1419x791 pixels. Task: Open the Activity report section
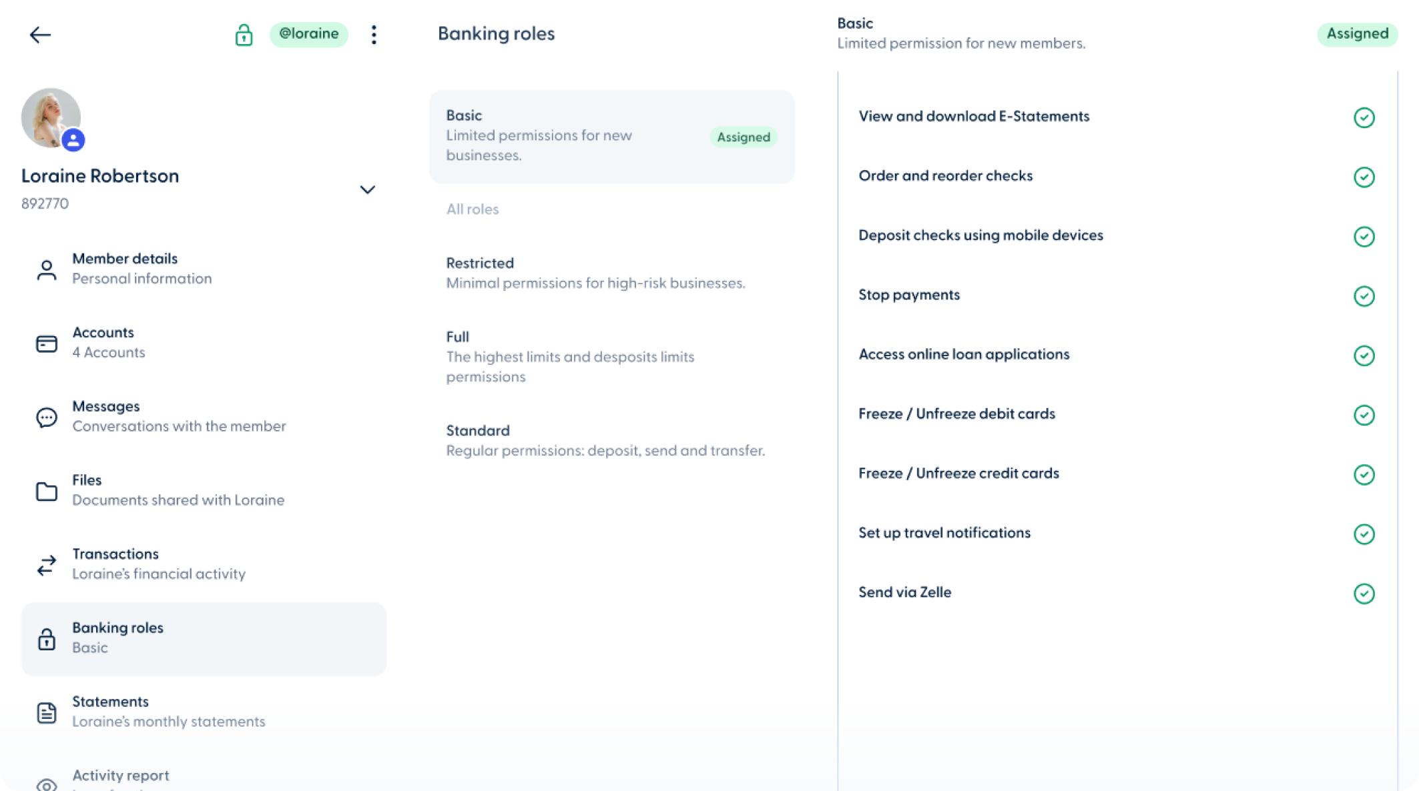(x=120, y=776)
